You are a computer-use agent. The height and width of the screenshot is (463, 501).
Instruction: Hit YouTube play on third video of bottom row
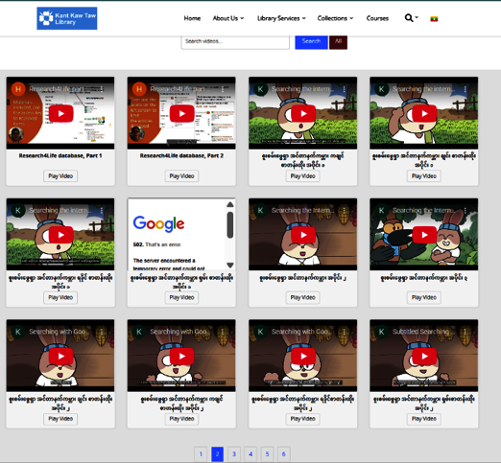(303, 357)
